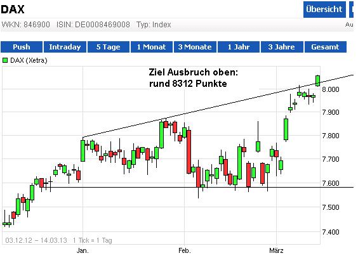Show the 5 Tage chart
Viewport: 358px width, 258px height.
pos(109,47)
